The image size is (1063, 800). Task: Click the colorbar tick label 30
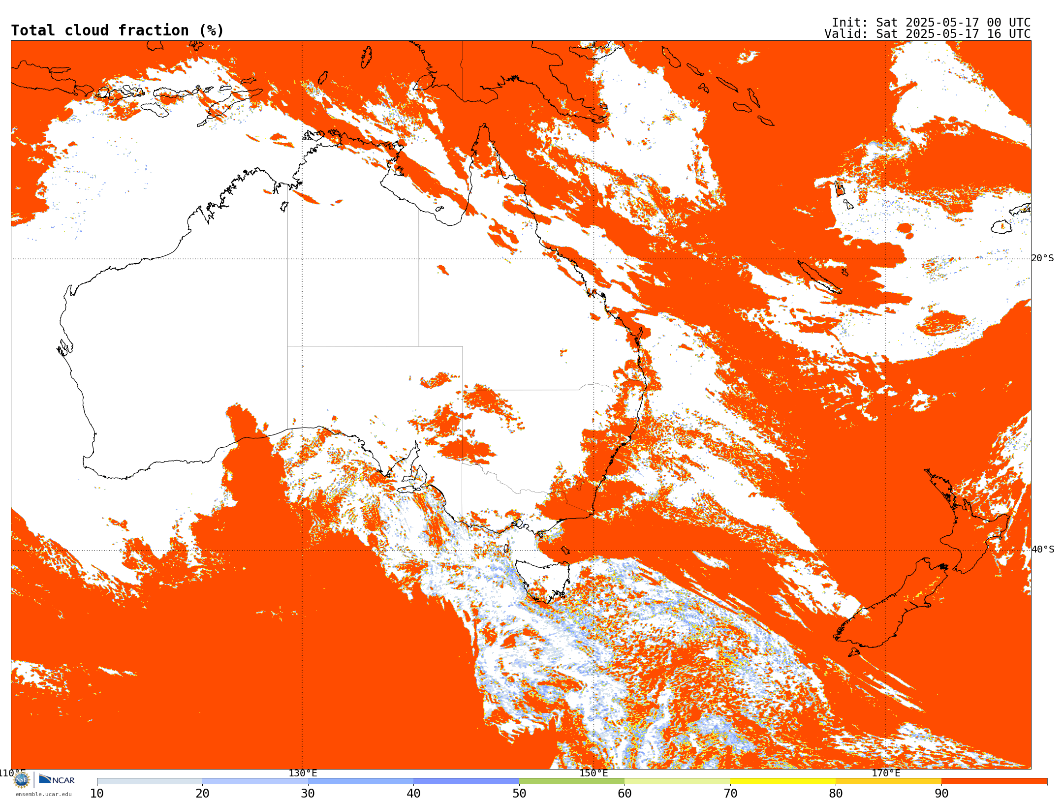pyautogui.click(x=308, y=794)
